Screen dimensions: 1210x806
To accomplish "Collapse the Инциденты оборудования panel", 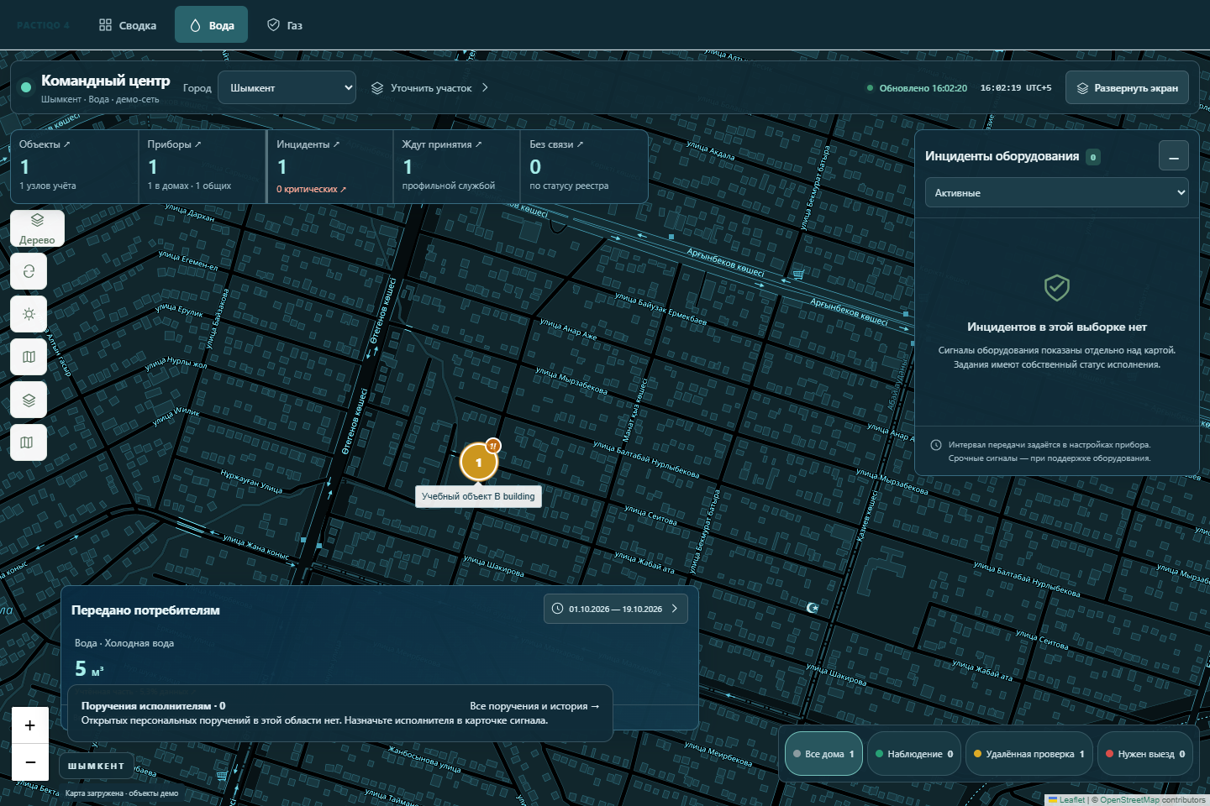I will click(1173, 156).
